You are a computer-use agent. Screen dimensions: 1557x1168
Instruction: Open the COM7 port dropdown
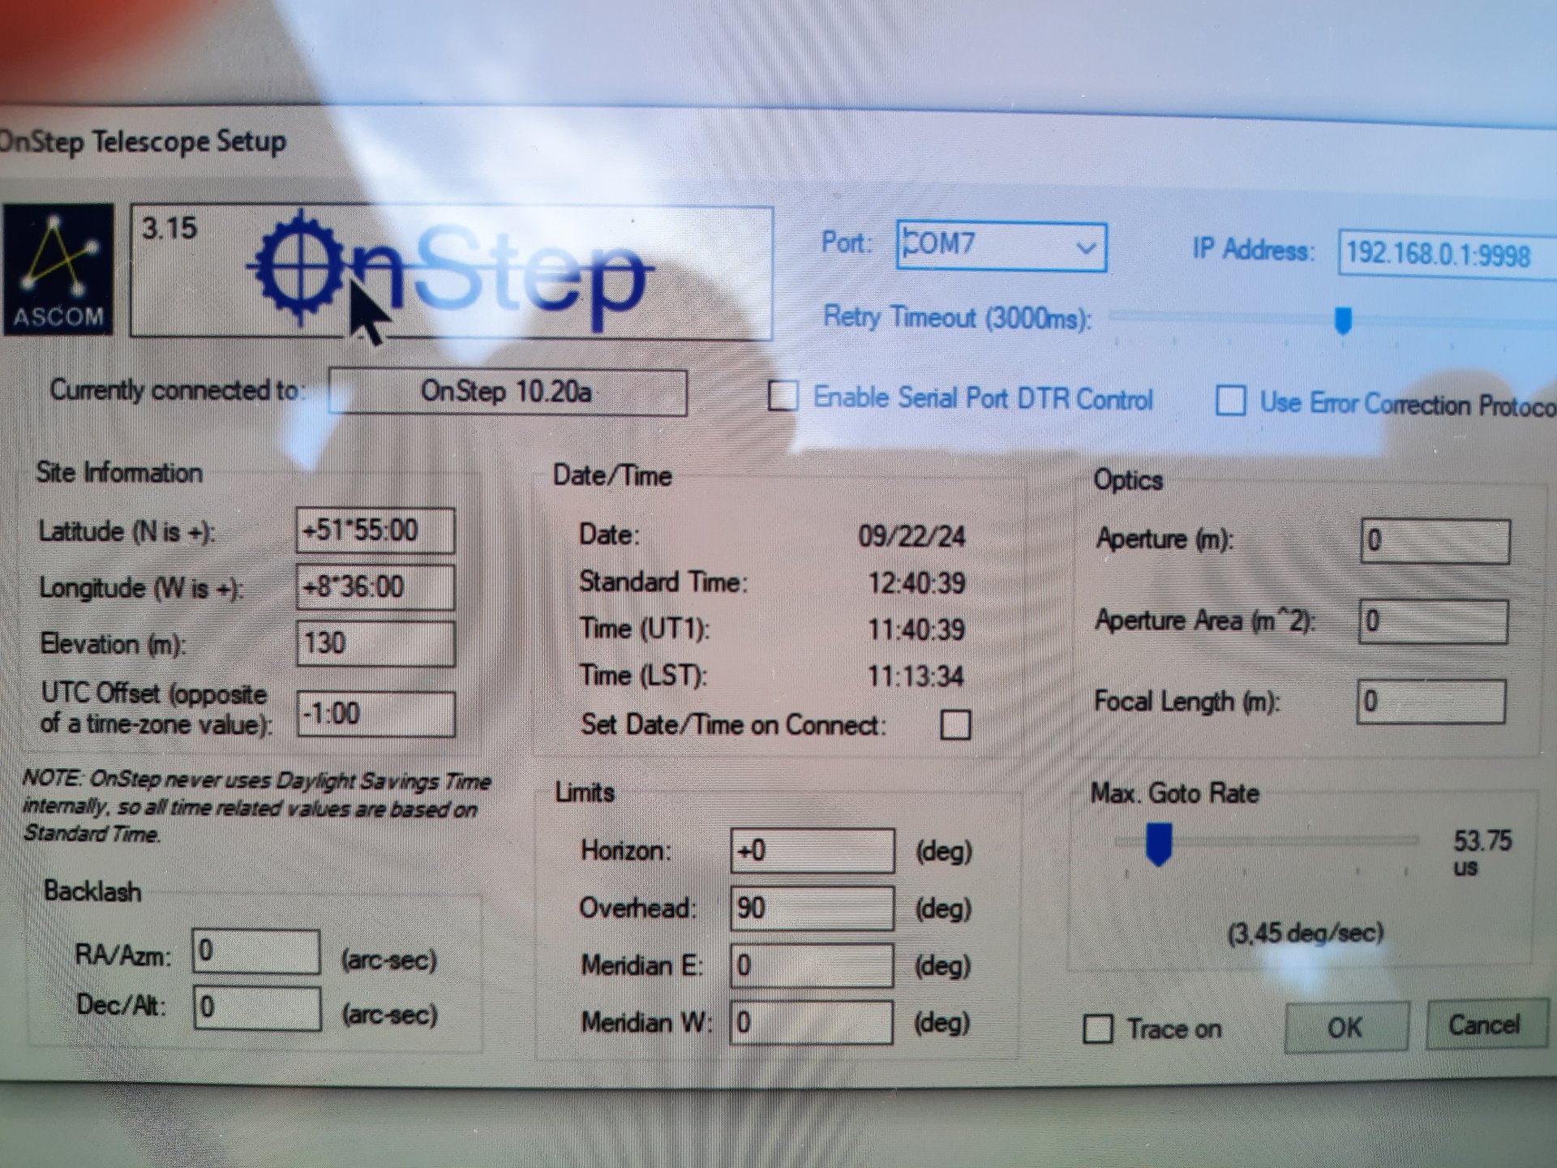1002,246
